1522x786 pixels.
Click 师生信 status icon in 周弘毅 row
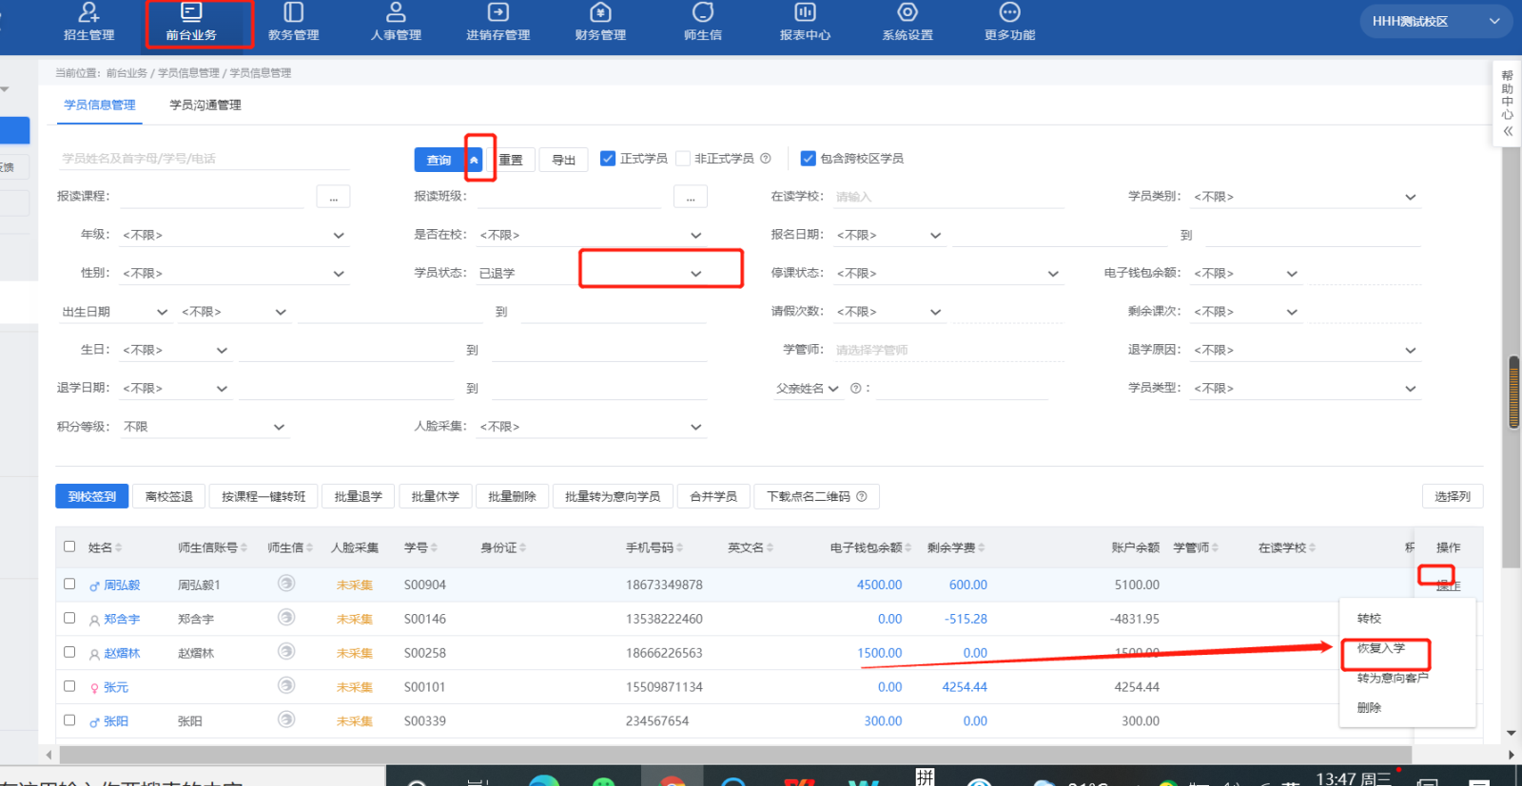pyautogui.click(x=285, y=584)
